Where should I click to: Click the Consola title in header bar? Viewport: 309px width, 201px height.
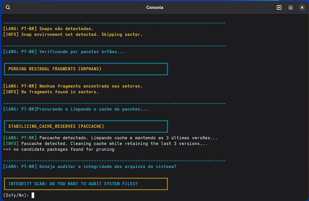(x=154, y=8)
